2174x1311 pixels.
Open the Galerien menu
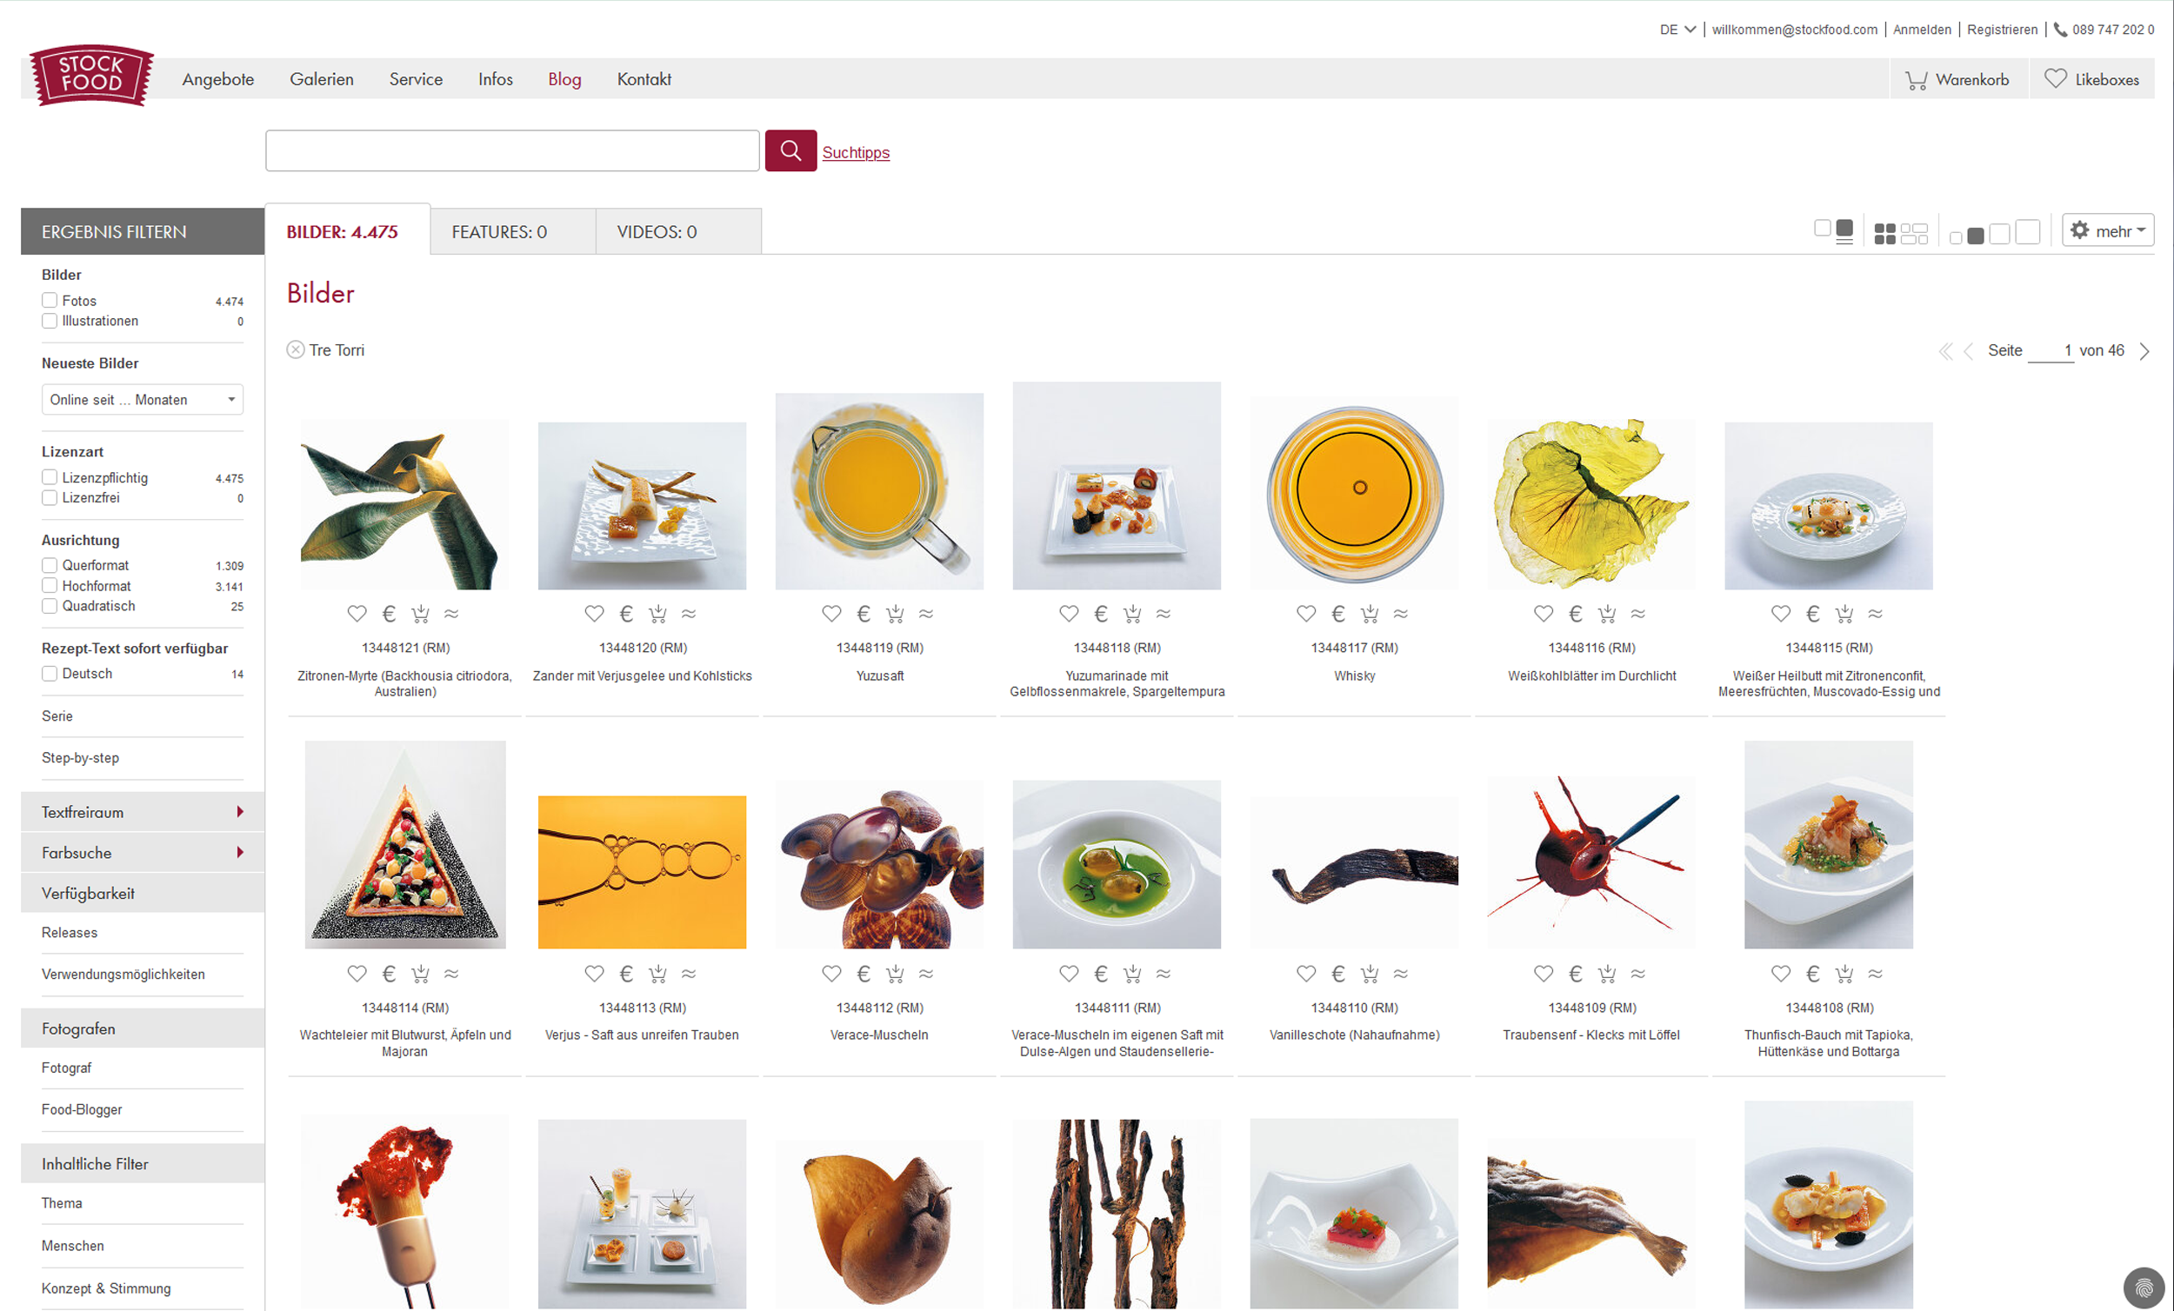point(321,79)
